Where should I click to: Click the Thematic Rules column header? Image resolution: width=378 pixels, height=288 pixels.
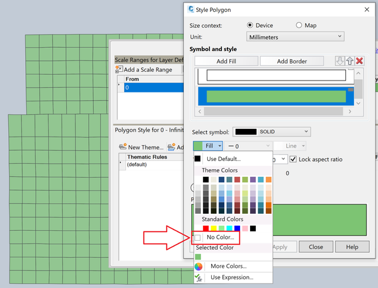pos(155,157)
